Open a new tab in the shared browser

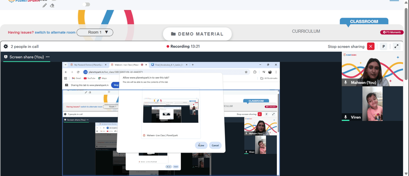pyautogui.click(x=193, y=65)
